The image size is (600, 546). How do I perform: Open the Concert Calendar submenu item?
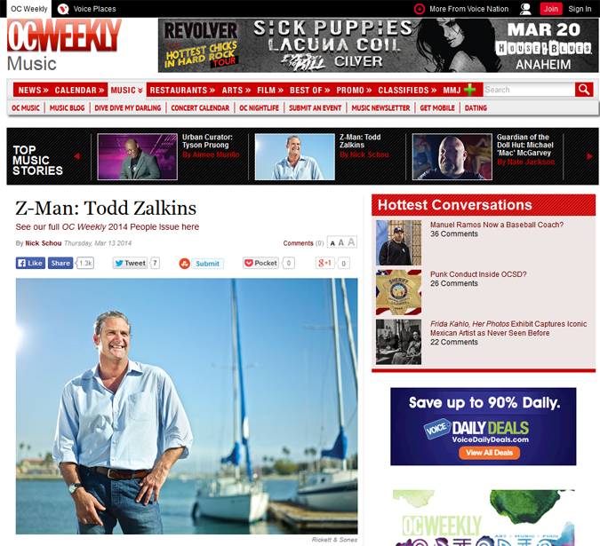[200, 108]
